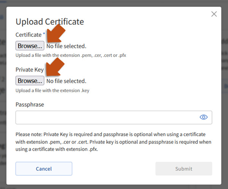Focus the Passphrase input field
The image size is (228, 189).
coord(106,117)
